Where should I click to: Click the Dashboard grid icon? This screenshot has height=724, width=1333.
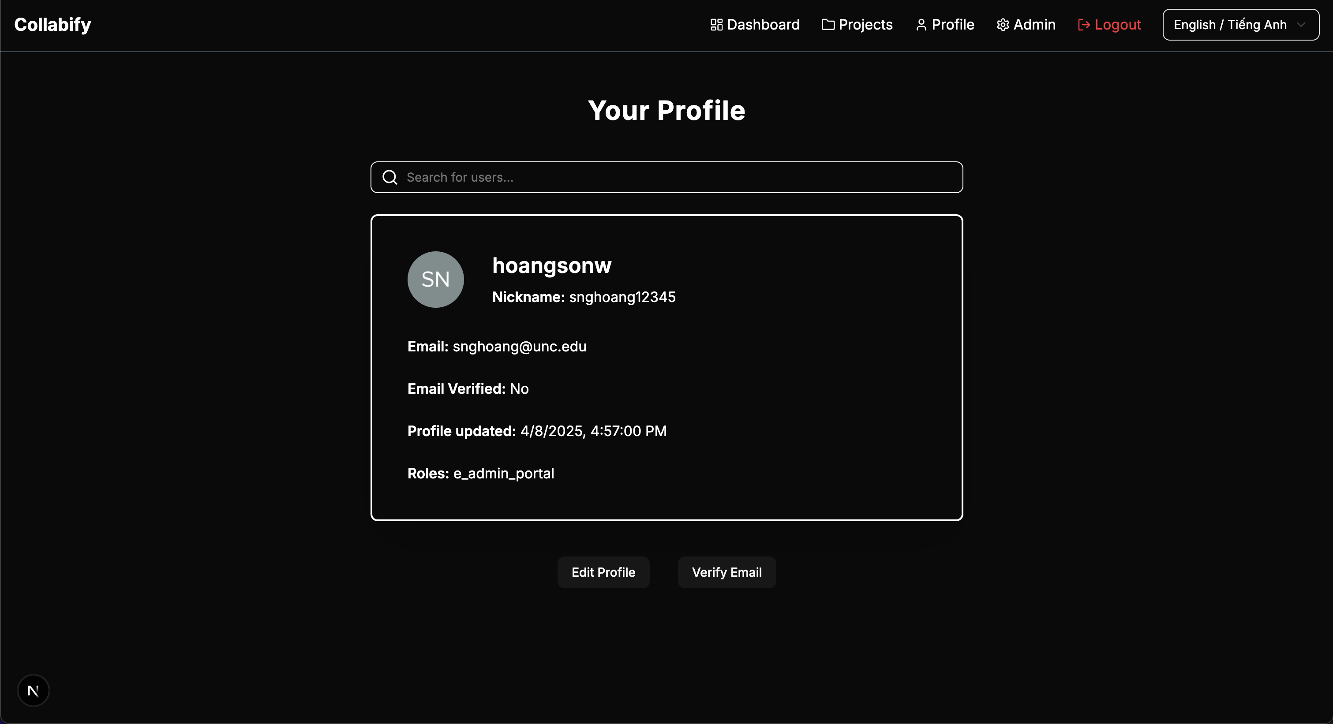(716, 25)
